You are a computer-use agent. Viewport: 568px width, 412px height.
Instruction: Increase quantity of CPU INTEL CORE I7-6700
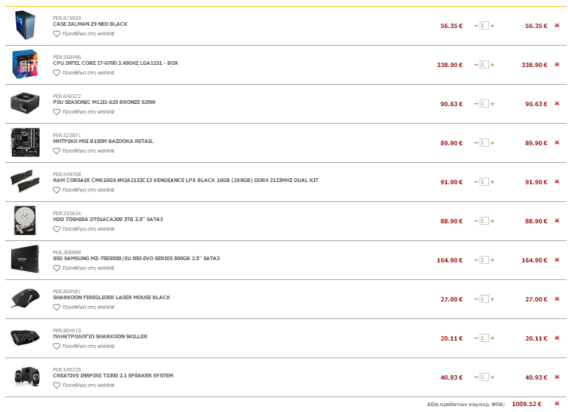[492, 65]
